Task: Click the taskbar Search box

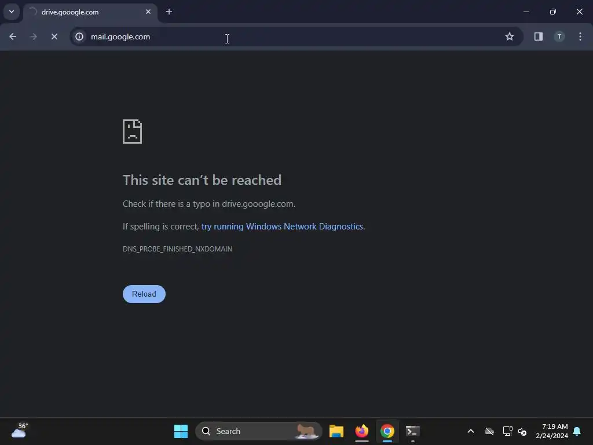Action: pyautogui.click(x=259, y=431)
